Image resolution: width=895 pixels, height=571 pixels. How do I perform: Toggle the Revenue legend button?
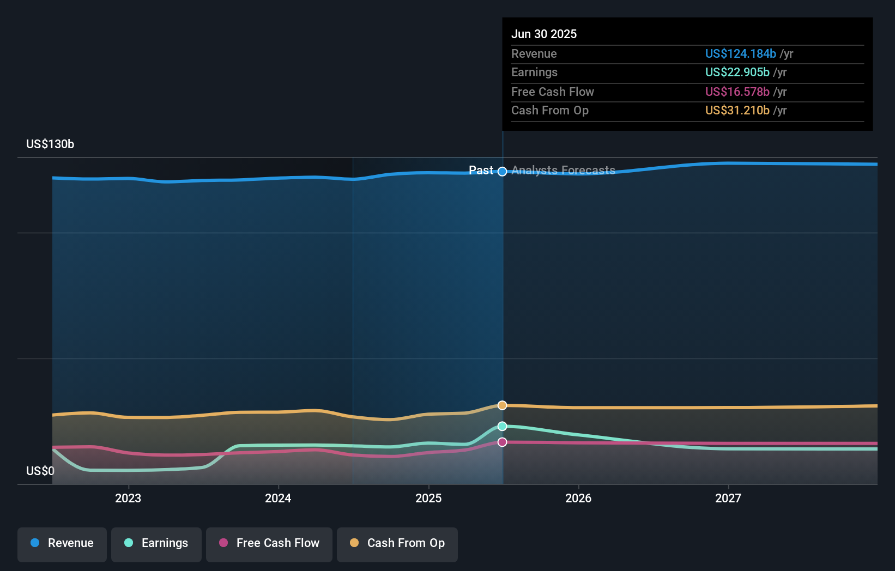click(62, 544)
